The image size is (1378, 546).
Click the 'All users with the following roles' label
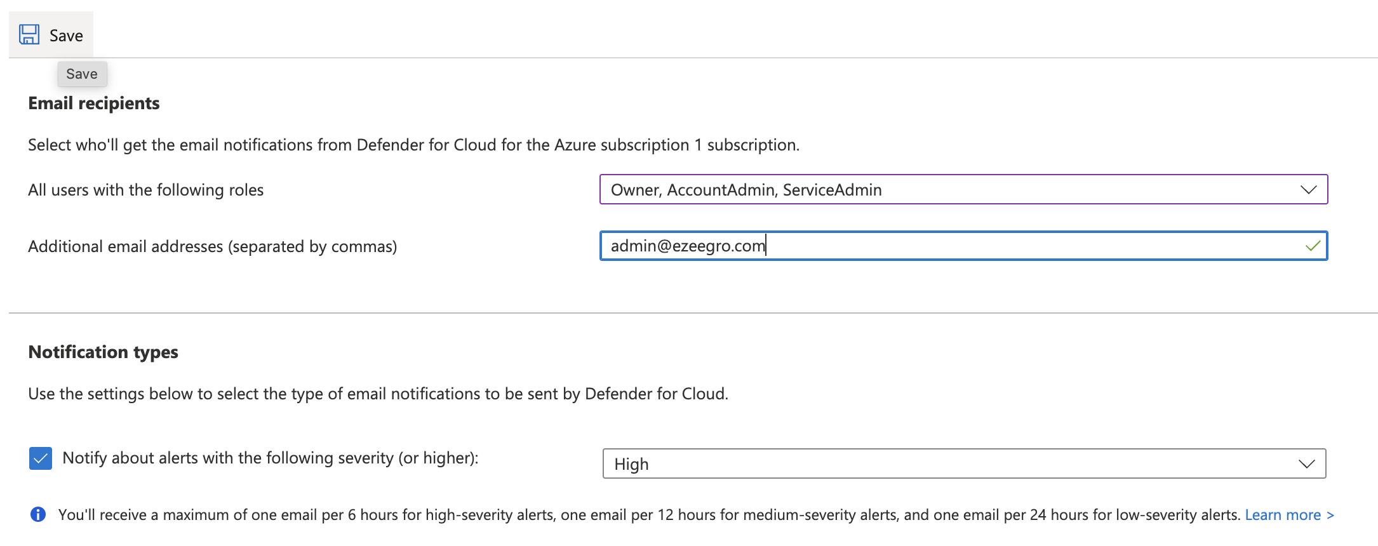[146, 190]
